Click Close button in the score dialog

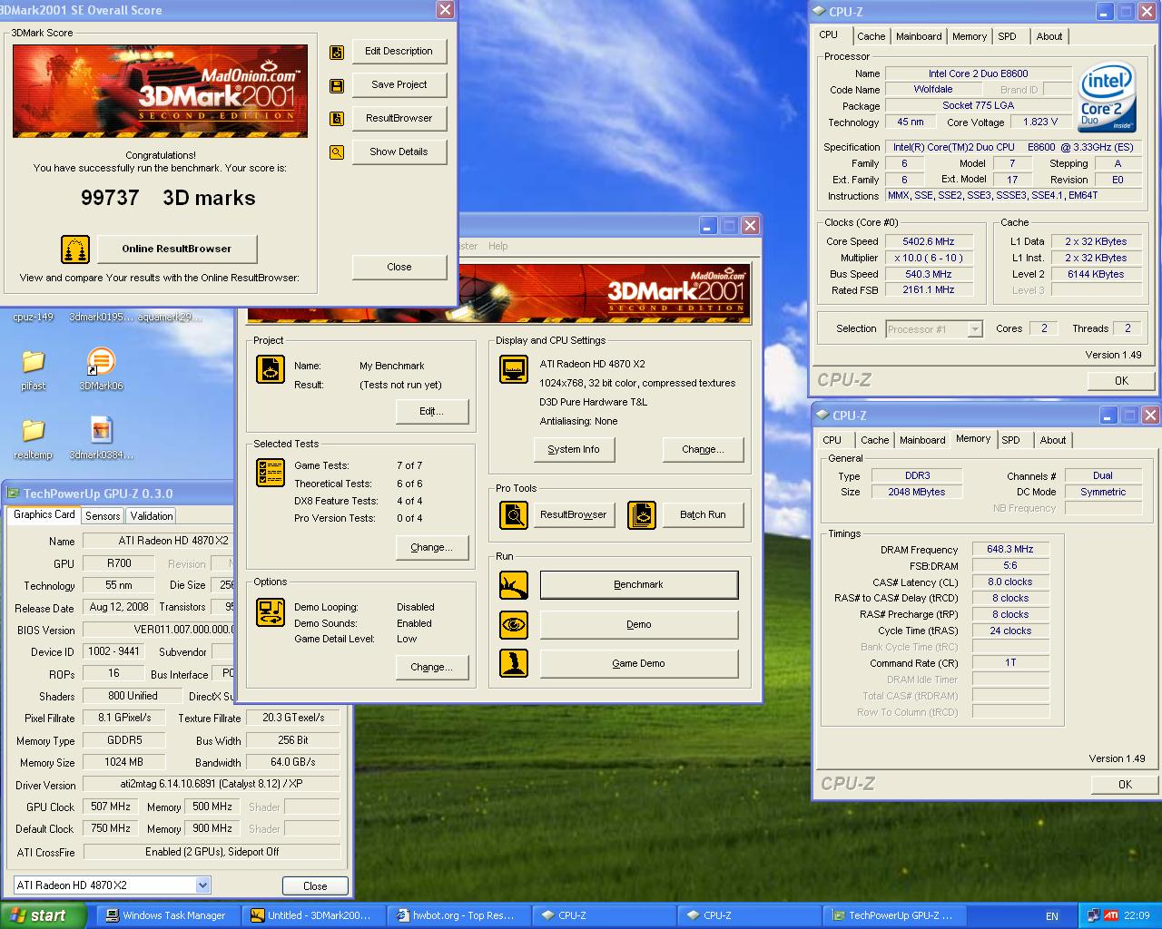point(399,267)
